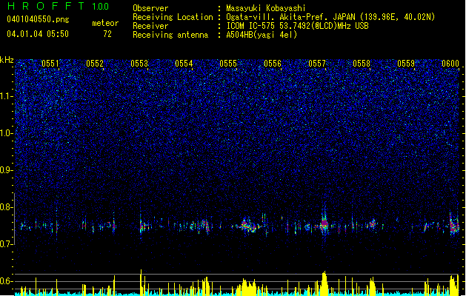Click the 0551 time marker
This screenshot has height=296, width=466.
50,64
